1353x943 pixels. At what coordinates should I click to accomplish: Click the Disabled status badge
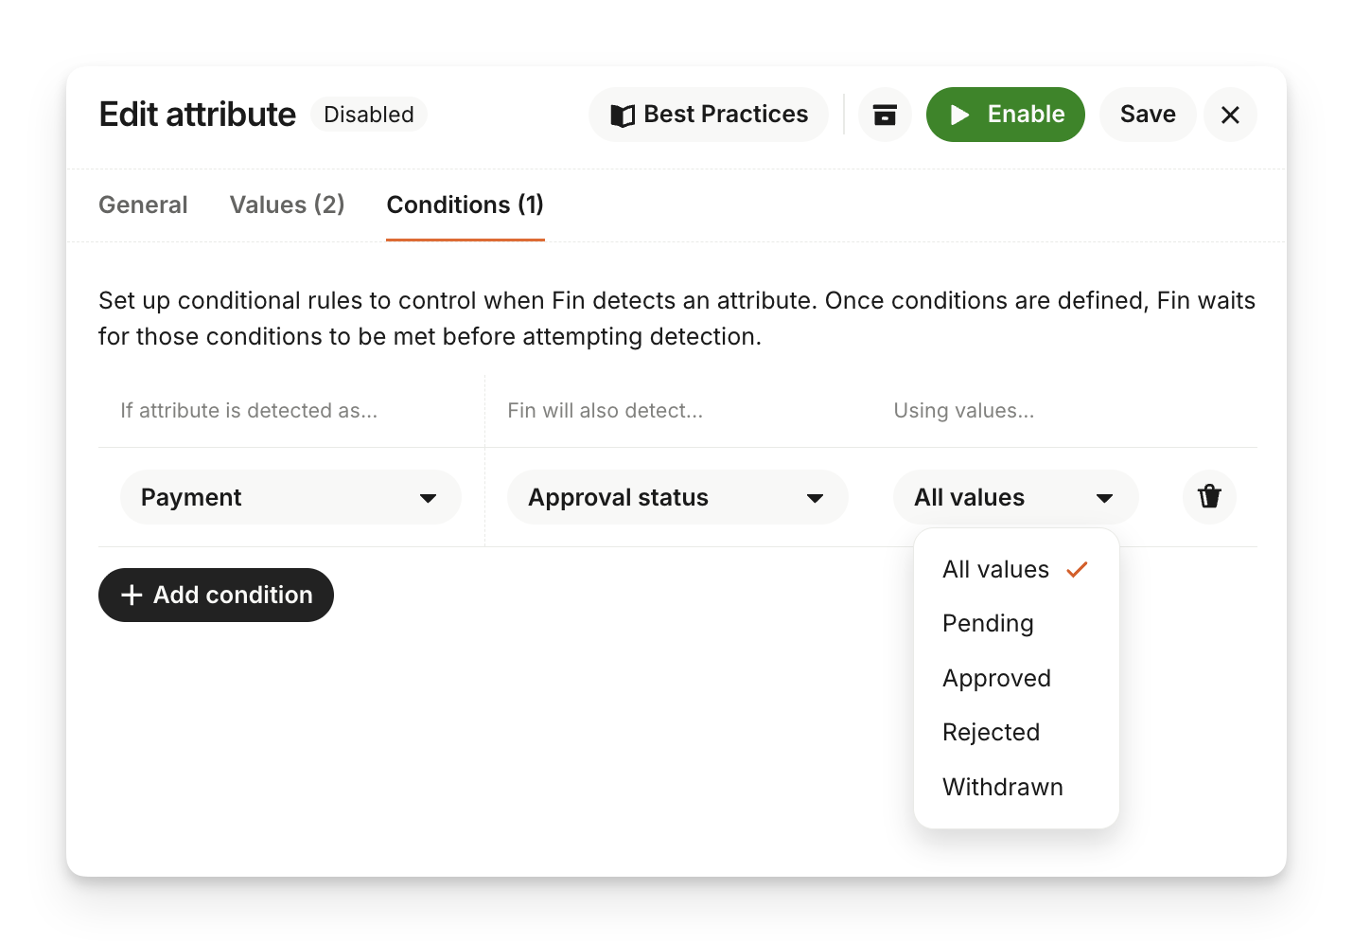coord(368,115)
